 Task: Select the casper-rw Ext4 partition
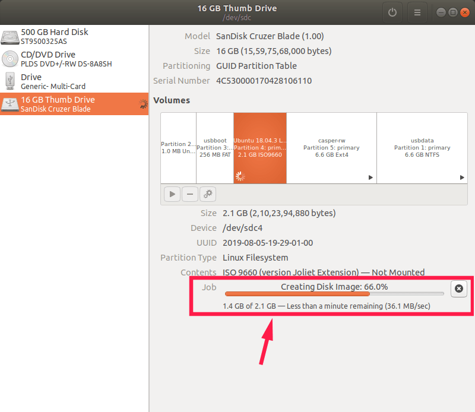331,148
